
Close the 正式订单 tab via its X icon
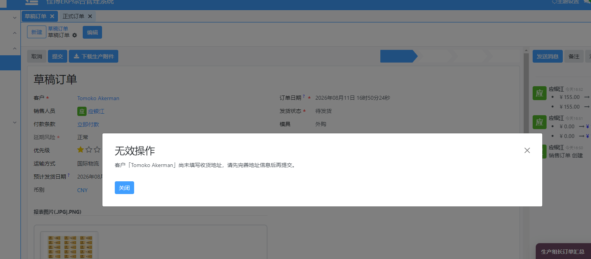(90, 16)
